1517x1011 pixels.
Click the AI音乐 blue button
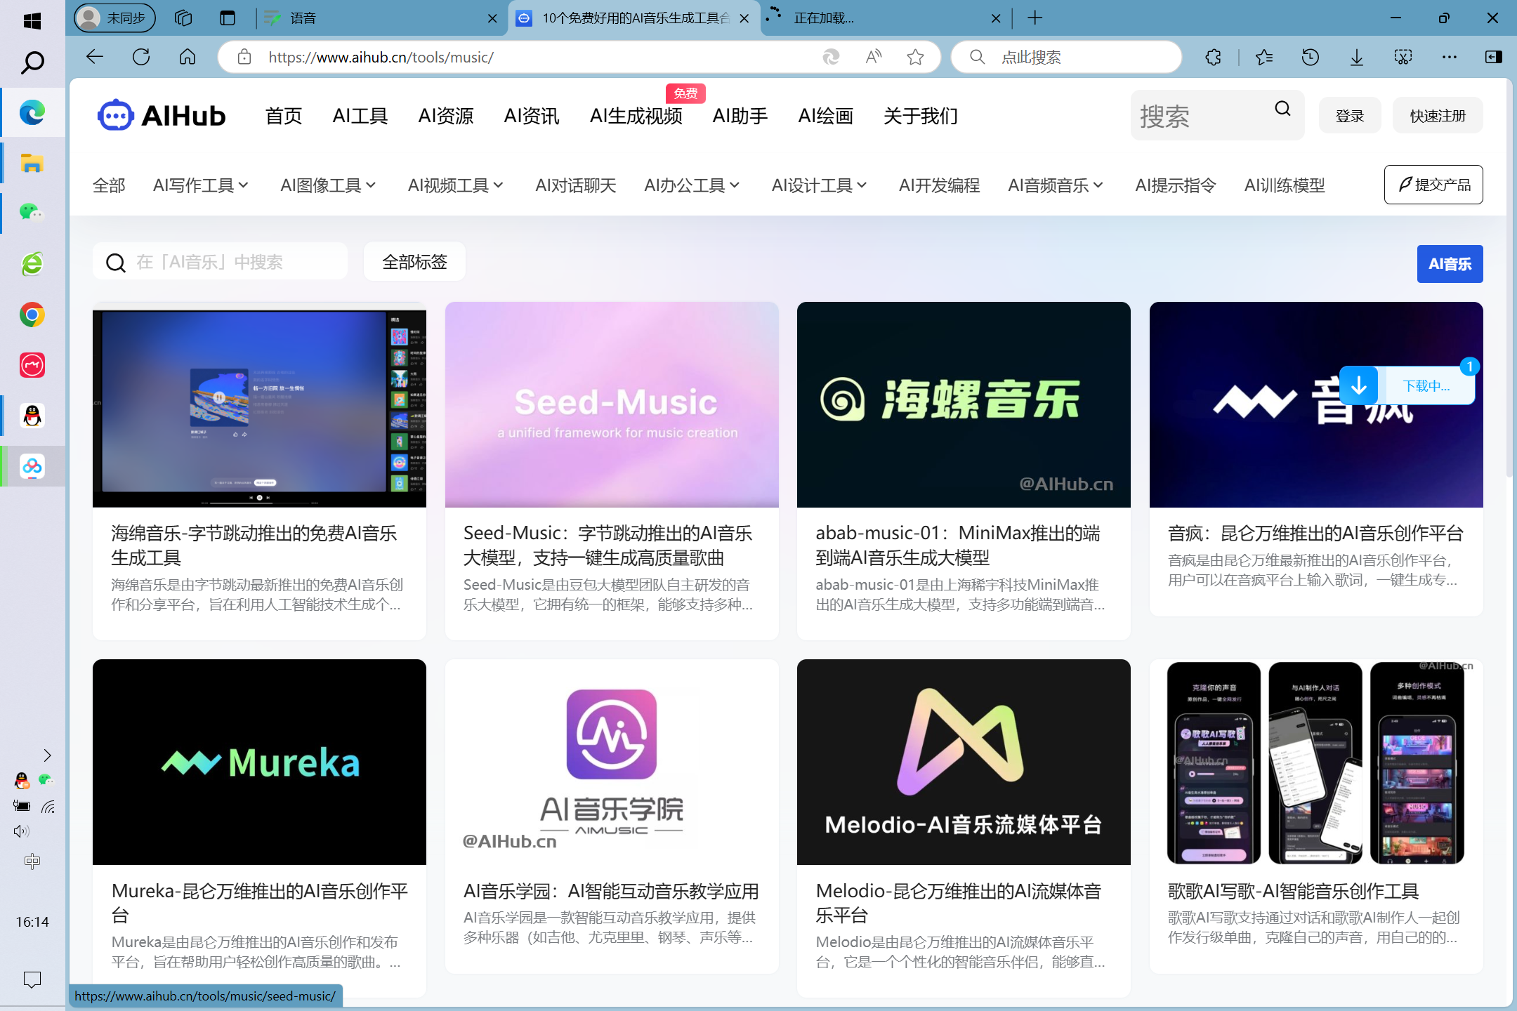(1450, 264)
